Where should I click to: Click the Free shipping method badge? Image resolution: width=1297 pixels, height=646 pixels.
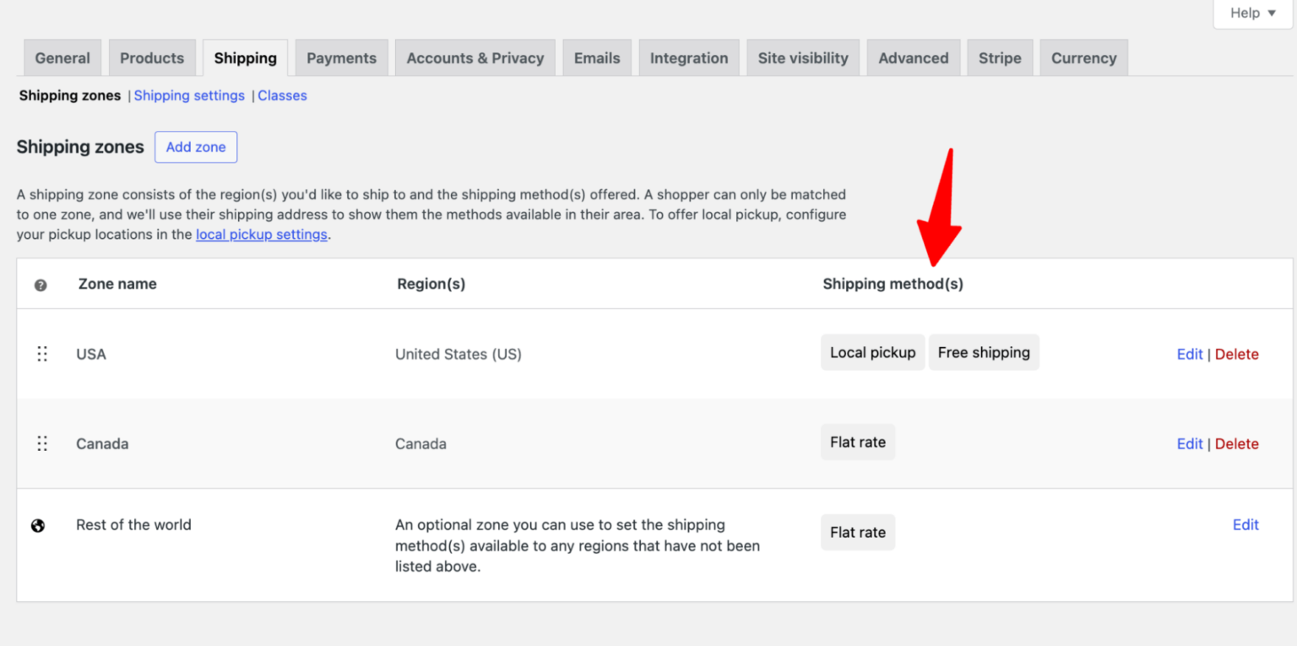[x=984, y=352]
